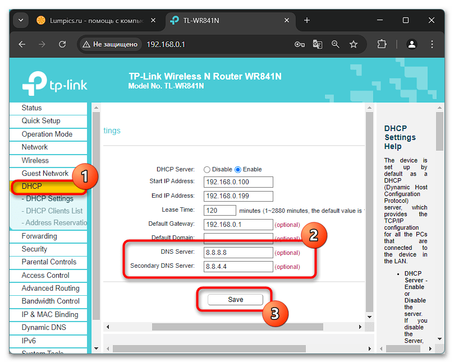Reload the router page
The width and height of the screenshot is (454, 363).
pos(62,44)
